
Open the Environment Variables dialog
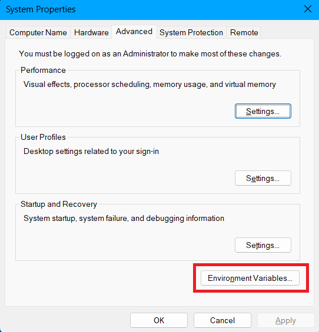point(250,278)
